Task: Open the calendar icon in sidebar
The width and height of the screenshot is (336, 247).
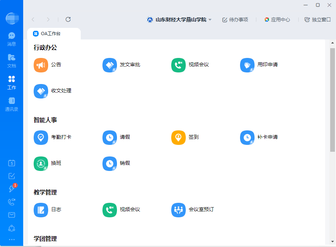Action: [x=12, y=163]
